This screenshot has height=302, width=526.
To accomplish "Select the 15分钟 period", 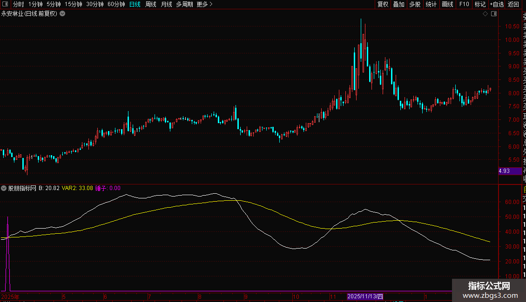I will (x=74, y=4).
